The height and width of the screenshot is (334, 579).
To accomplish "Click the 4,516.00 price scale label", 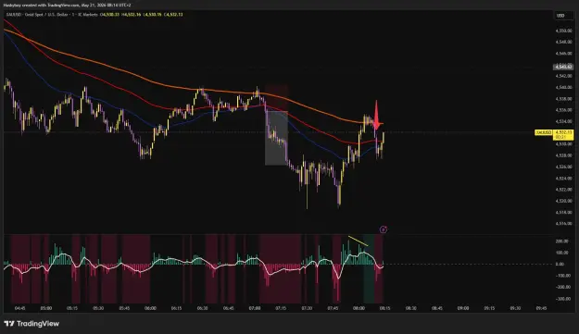I will click(x=563, y=223).
